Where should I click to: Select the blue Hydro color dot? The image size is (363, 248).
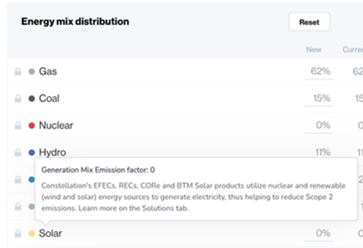[32, 152]
